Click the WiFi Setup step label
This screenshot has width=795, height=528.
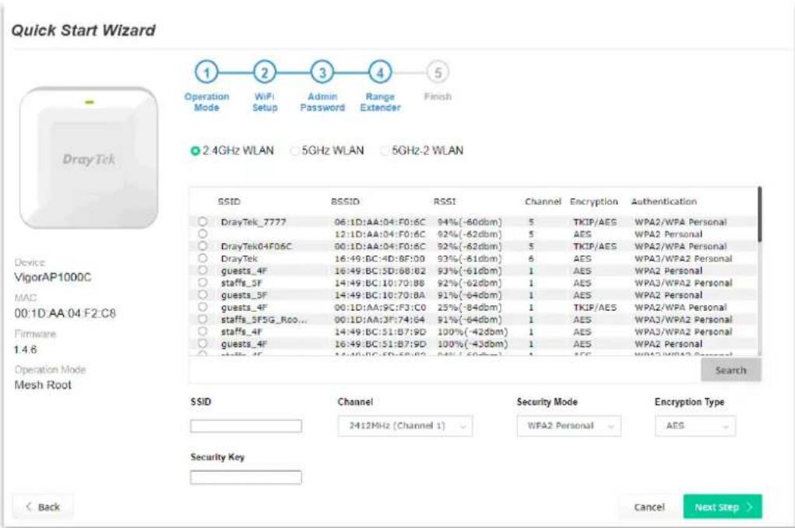[x=265, y=102]
